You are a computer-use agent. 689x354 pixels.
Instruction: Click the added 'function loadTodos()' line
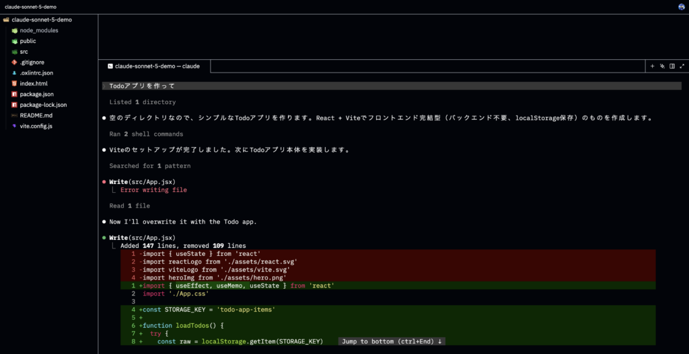pos(388,326)
